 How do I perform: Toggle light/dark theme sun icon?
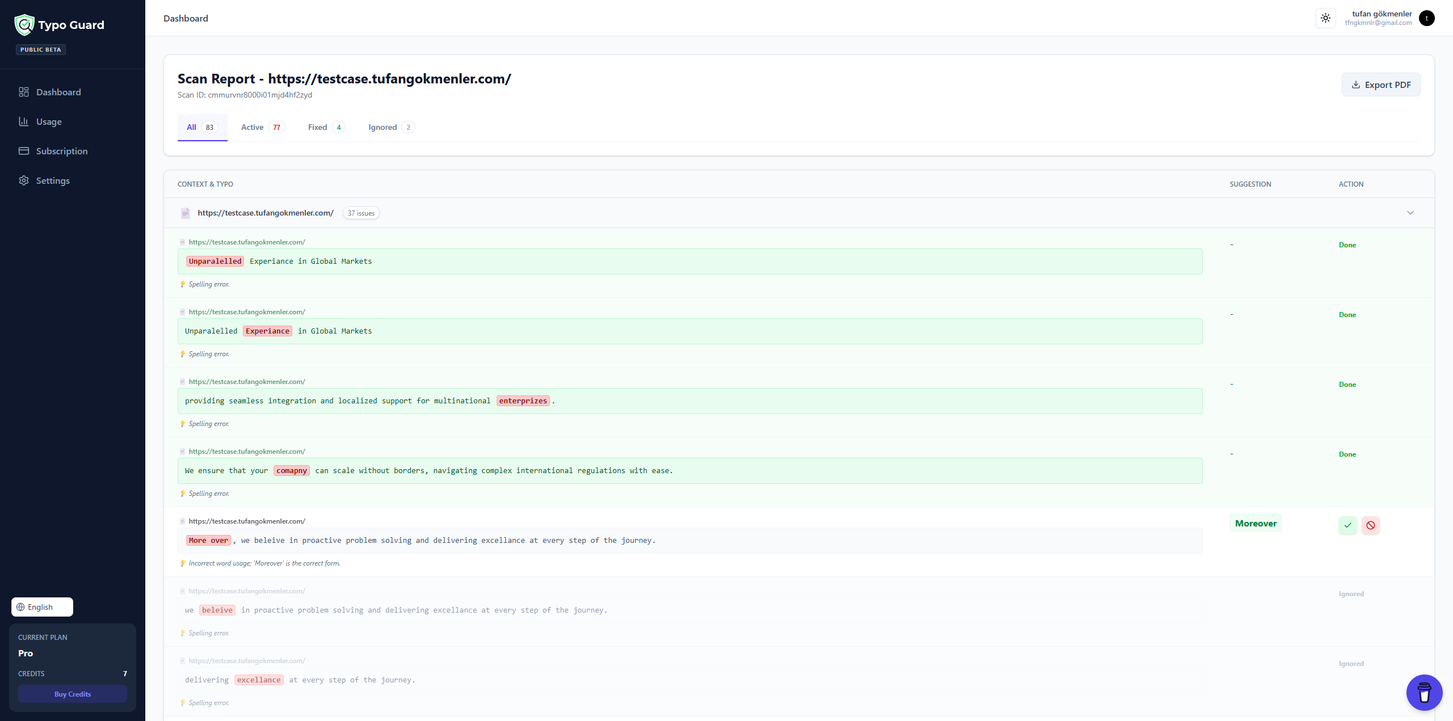pos(1325,18)
